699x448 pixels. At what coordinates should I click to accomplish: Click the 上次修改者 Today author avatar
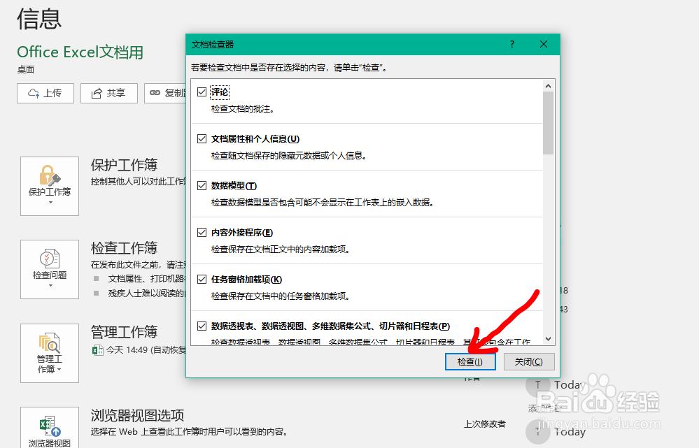click(x=537, y=431)
